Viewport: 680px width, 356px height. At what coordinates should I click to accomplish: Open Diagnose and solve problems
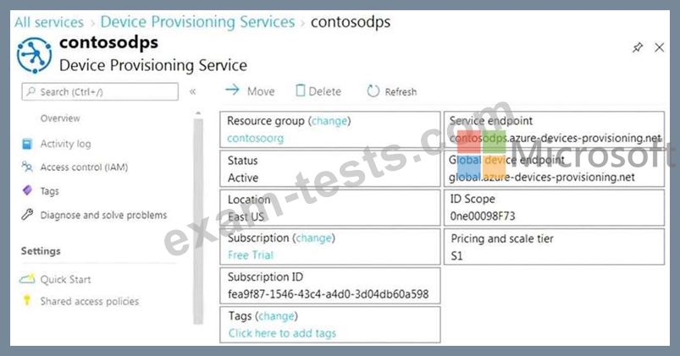coord(103,215)
